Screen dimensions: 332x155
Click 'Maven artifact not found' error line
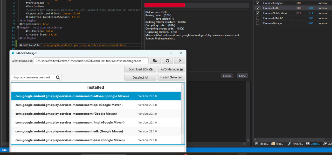coord(192,35)
